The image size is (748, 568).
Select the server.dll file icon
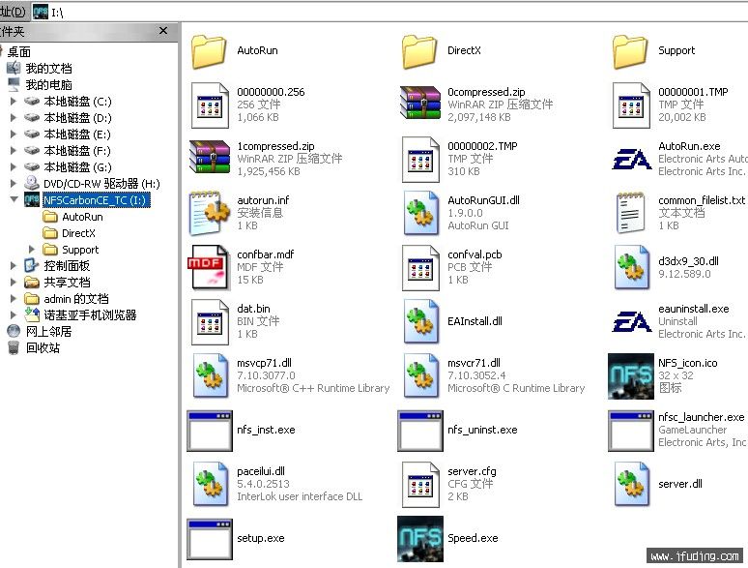click(x=632, y=484)
